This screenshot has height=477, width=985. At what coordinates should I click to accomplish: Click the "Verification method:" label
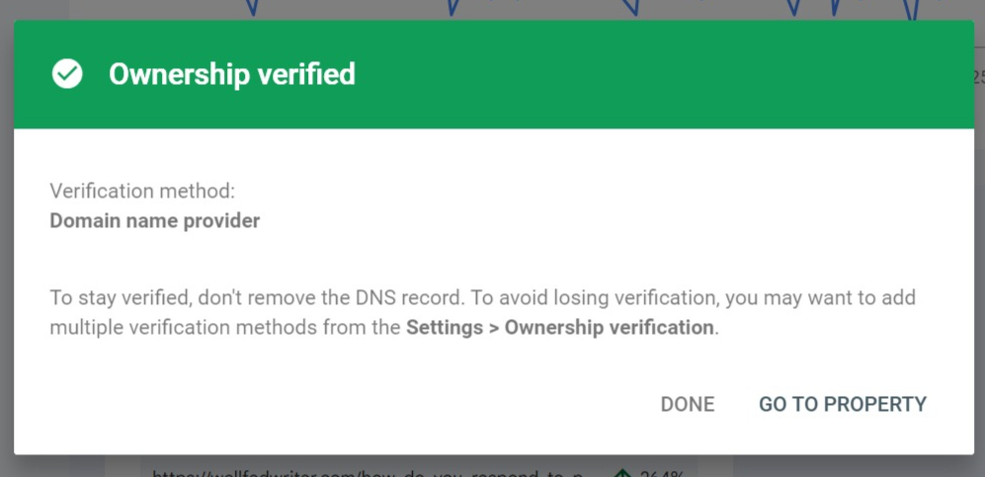[x=142, y=191]
